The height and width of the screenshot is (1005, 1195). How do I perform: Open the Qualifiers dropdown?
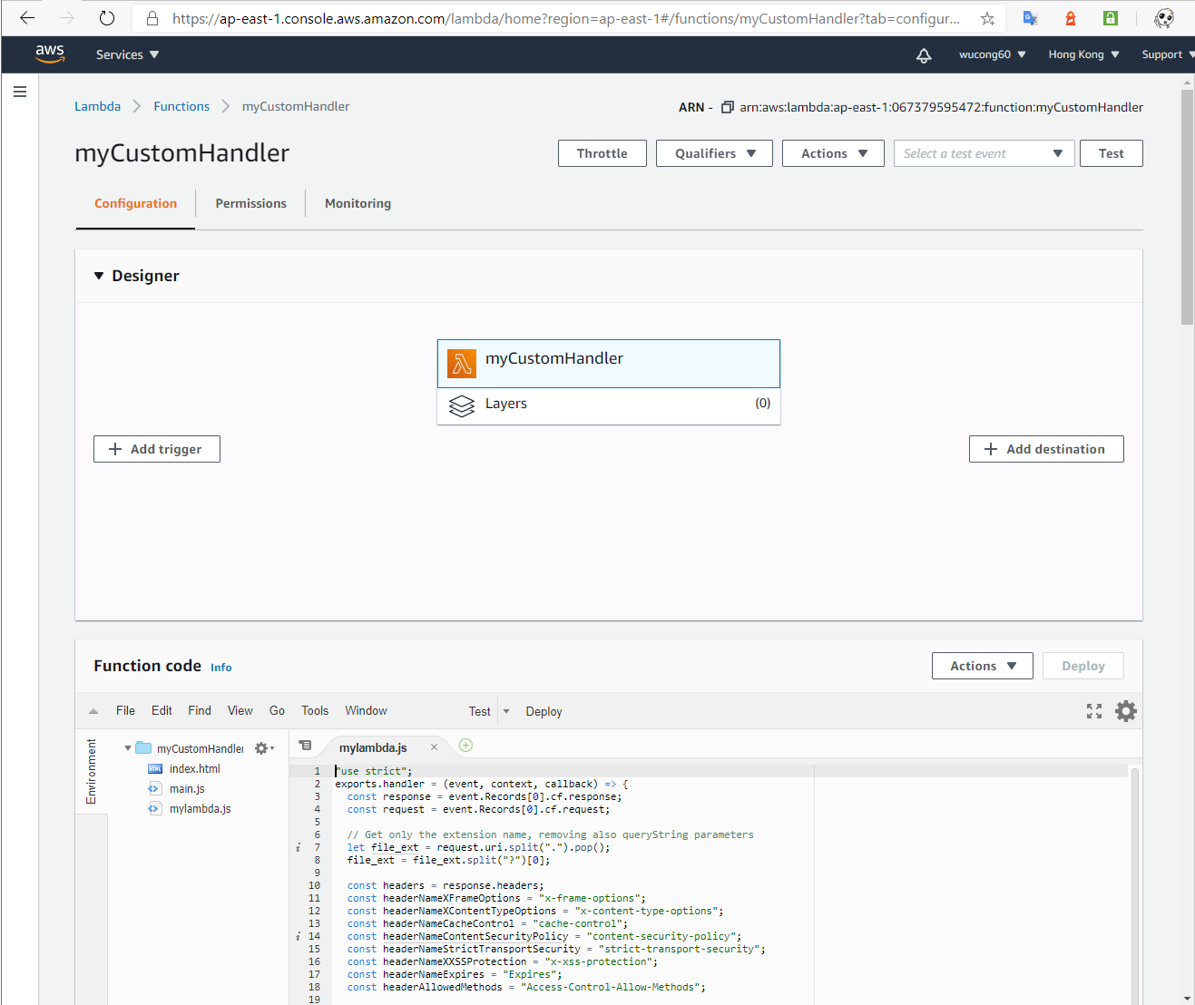[x=714, y=153]
